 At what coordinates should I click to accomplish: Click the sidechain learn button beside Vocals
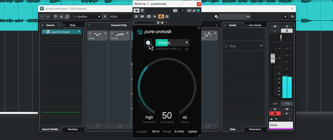[x=148, y=43]
